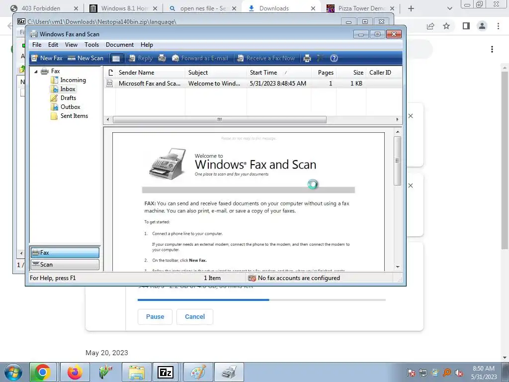509x382 pixels.
Task: Click Forward as E-mail in the toolbar
Action: (x=200, y=58)
